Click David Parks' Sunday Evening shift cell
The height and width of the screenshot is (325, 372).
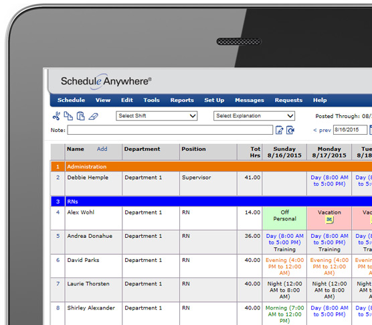click(284, 266)
